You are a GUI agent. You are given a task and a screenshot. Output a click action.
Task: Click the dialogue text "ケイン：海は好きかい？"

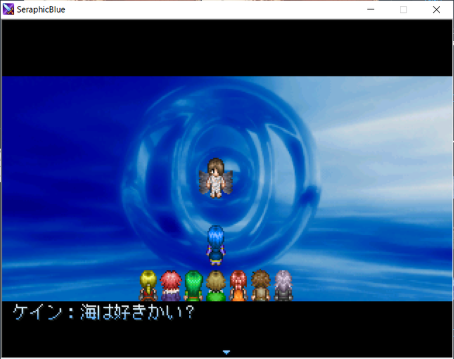click(103, 312)
